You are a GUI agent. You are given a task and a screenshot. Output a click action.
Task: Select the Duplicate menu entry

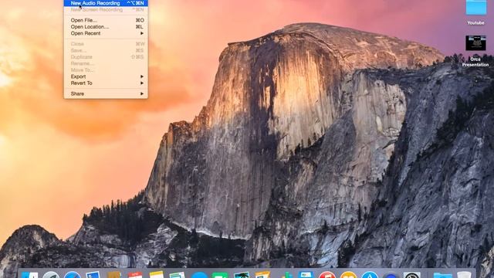pyautogui.click(x=106, y=57)
